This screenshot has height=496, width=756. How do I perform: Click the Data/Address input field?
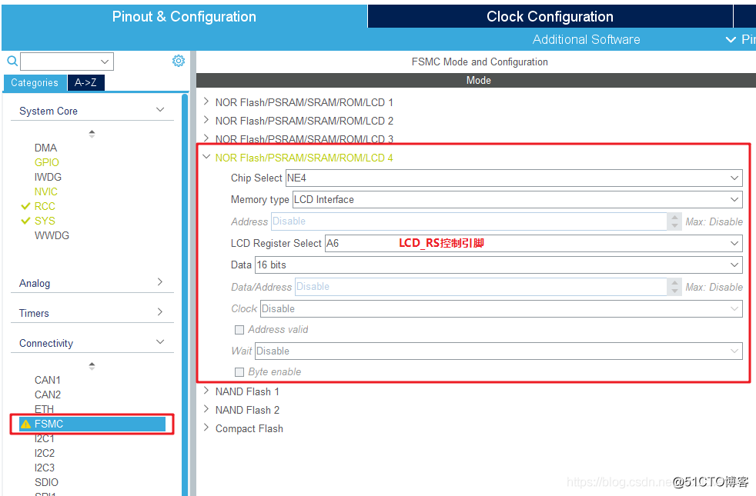[481, 287]
